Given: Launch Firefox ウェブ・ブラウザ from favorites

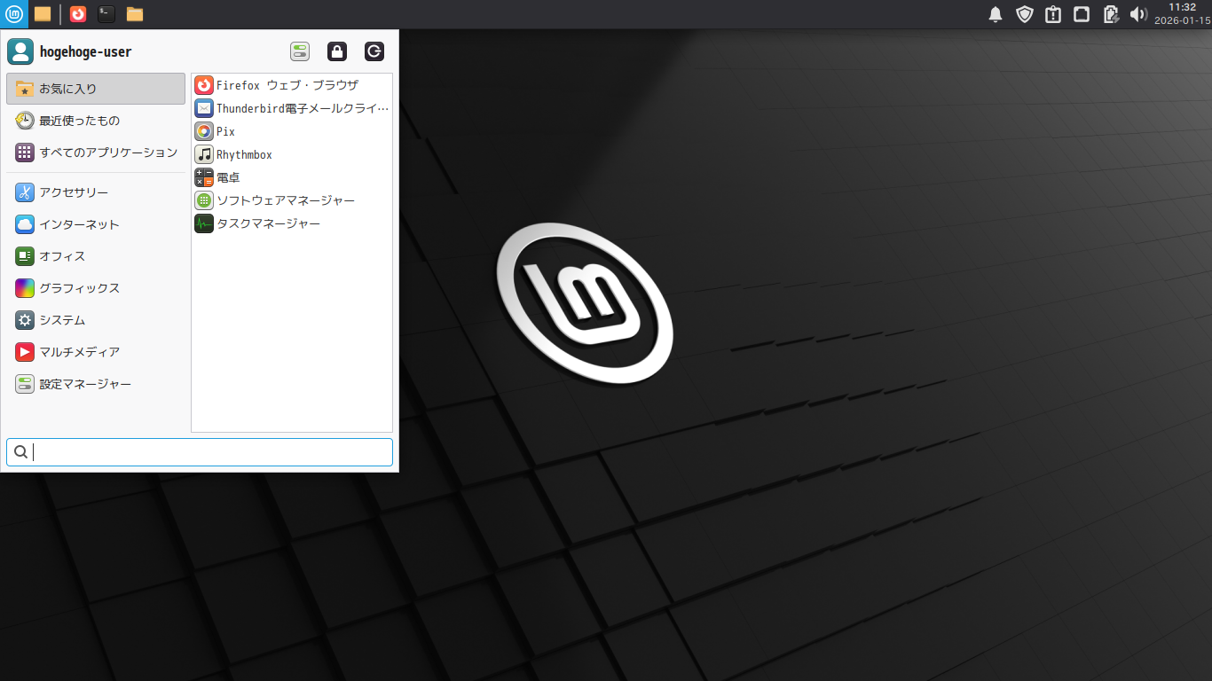Looking at the screenshot, I should pyautogui.click(x=292, y=85).
